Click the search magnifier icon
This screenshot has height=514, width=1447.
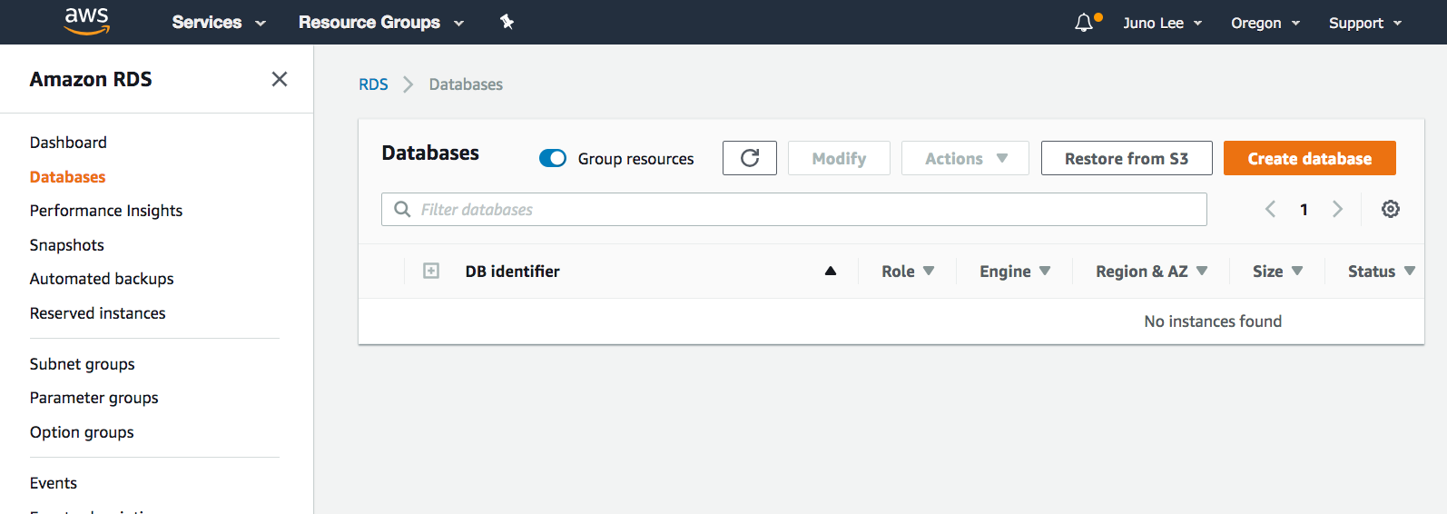point(402,209)
